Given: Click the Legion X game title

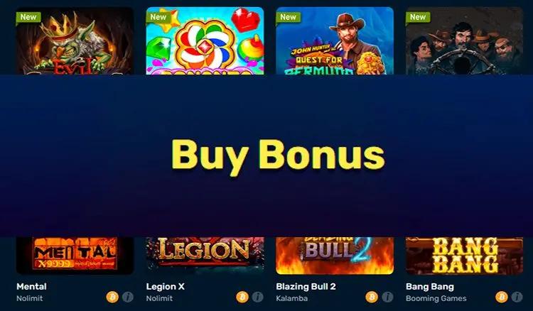Looking at the screenshot, I should (165, 287).
